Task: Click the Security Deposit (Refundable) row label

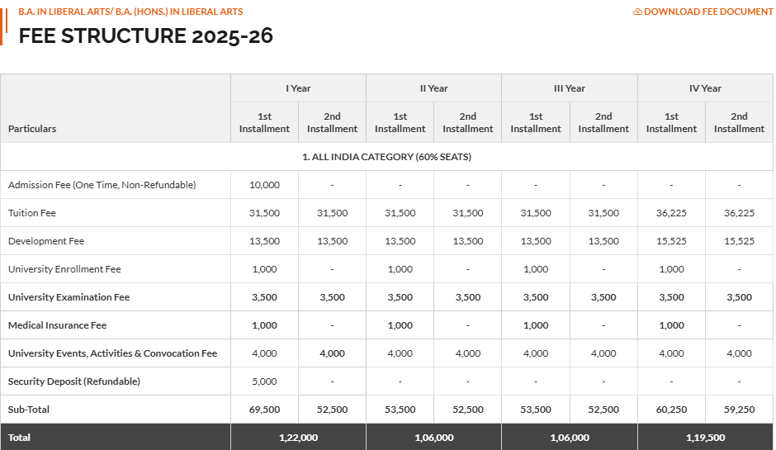Action: tap(74, 381)
